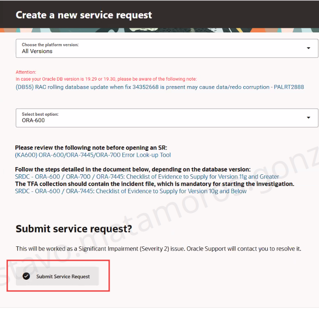Open the platform version dropdown arrow
The height and width of the screenshot is (309, 319).
pos(309,48)
